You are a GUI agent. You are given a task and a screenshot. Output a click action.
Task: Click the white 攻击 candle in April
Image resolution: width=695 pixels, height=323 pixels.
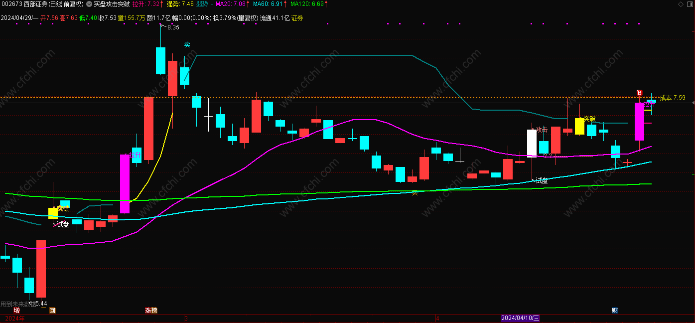pyautogui.click(x=532, y=143)
